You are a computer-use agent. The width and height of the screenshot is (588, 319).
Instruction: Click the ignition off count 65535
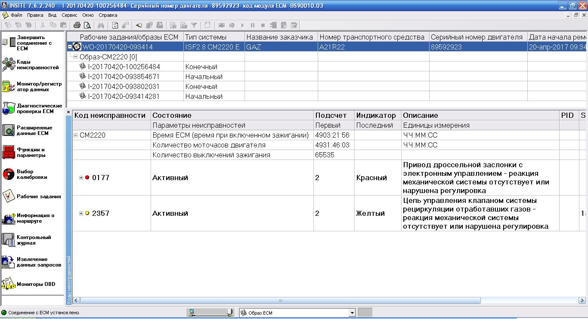[x=325, y=155]
